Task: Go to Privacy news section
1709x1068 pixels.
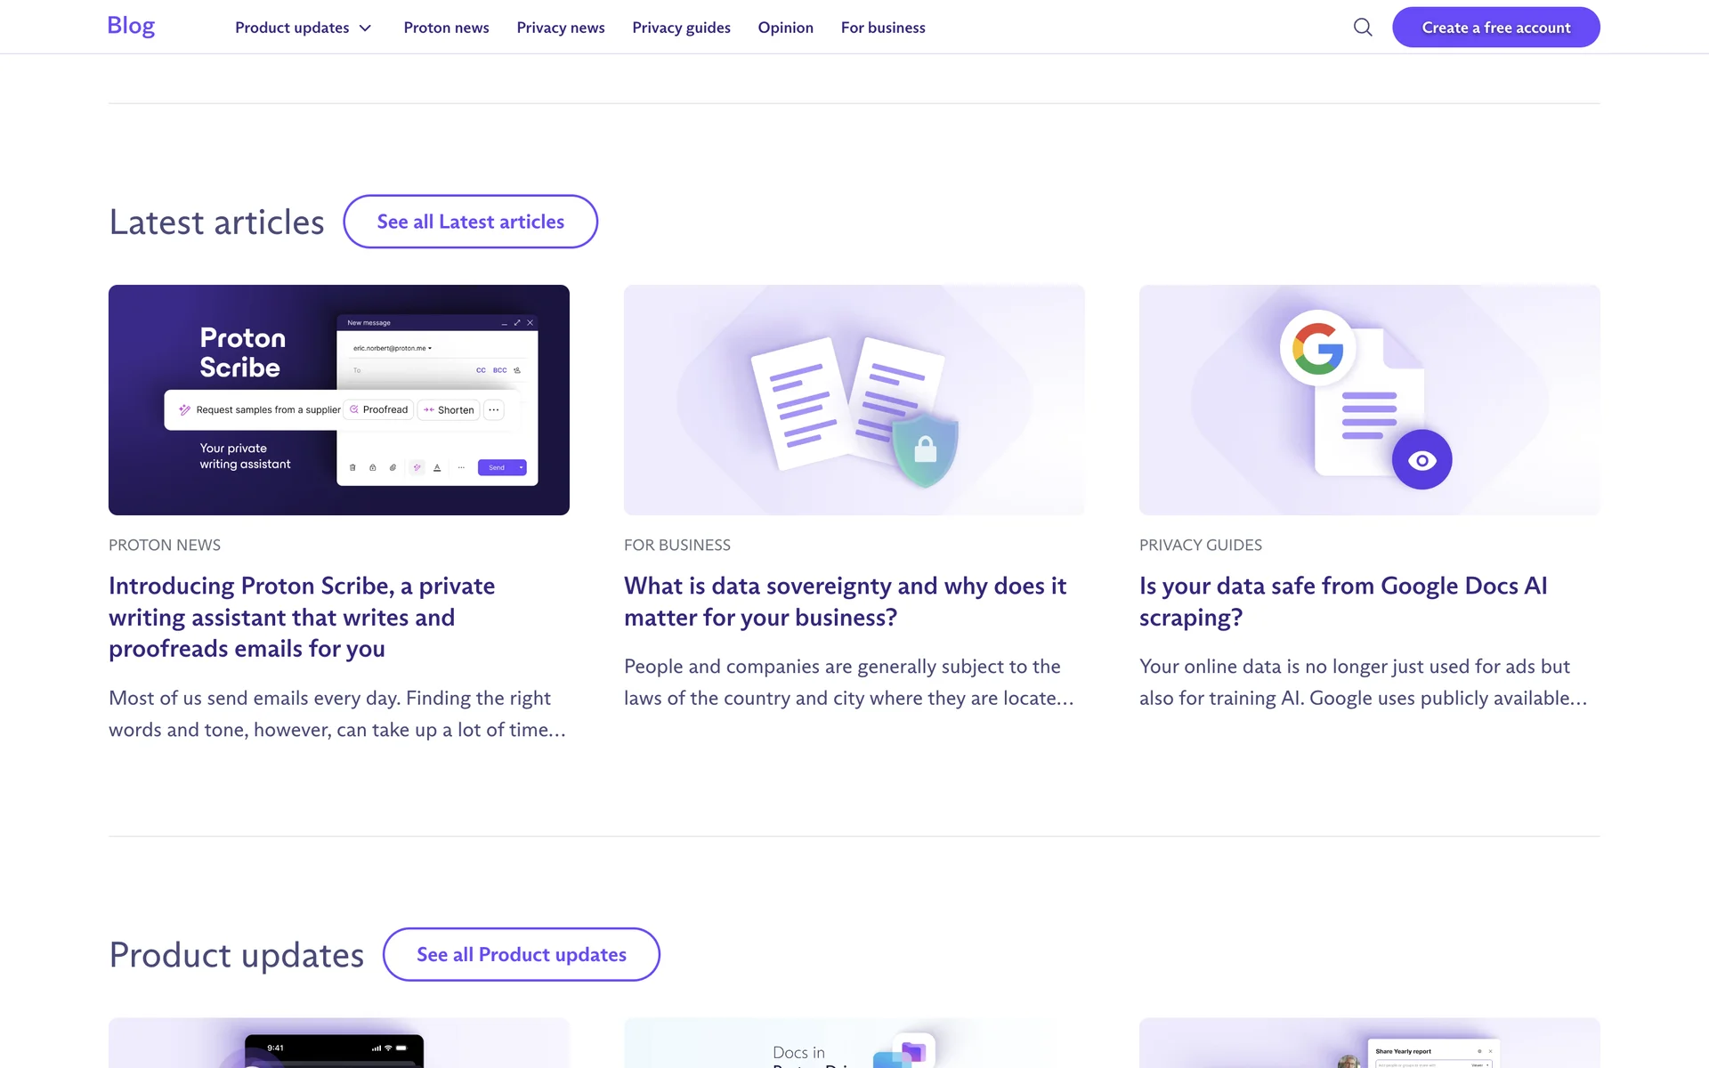Action: (560, 28)
